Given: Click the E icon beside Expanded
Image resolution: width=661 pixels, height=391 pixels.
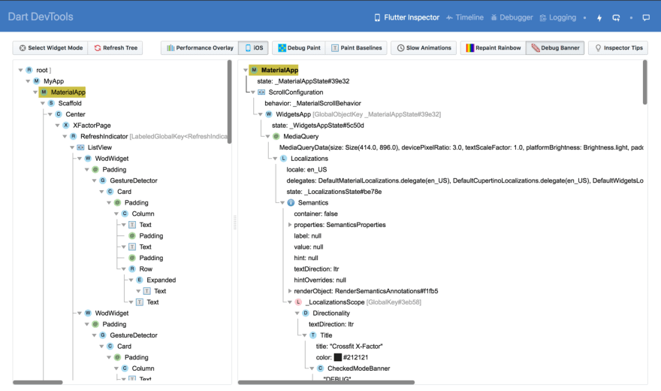Looking at the screenshot, I should tap(140, 280).
